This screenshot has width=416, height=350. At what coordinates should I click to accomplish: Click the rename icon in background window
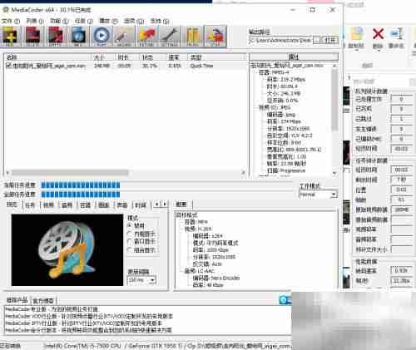(396, 34)
